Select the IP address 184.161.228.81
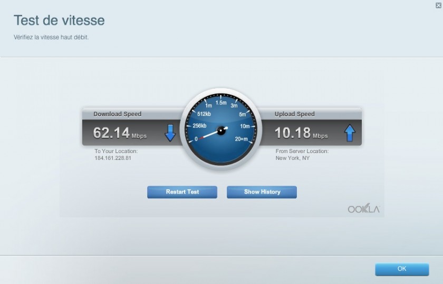The width and height of the screenshot is (443, 284). point(113,158)
